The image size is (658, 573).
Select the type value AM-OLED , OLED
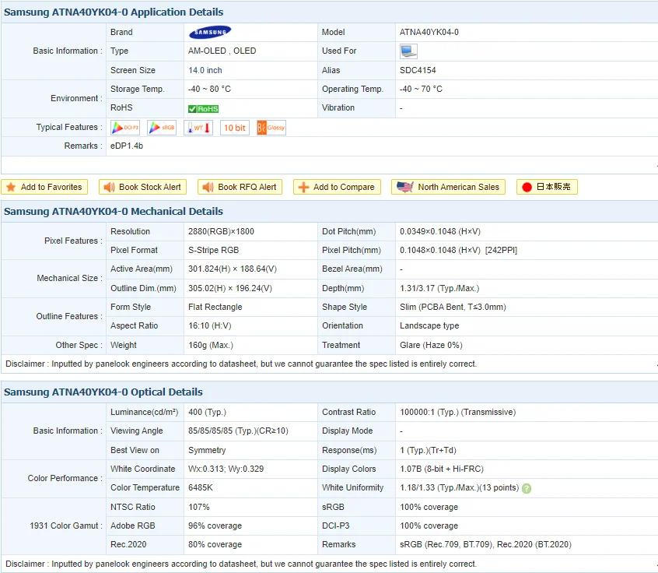click(222, 51)
